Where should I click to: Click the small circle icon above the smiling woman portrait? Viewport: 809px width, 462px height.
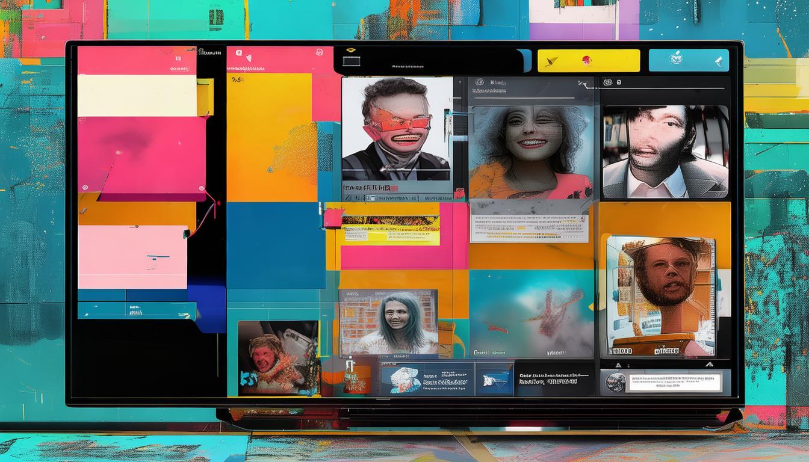480,82
